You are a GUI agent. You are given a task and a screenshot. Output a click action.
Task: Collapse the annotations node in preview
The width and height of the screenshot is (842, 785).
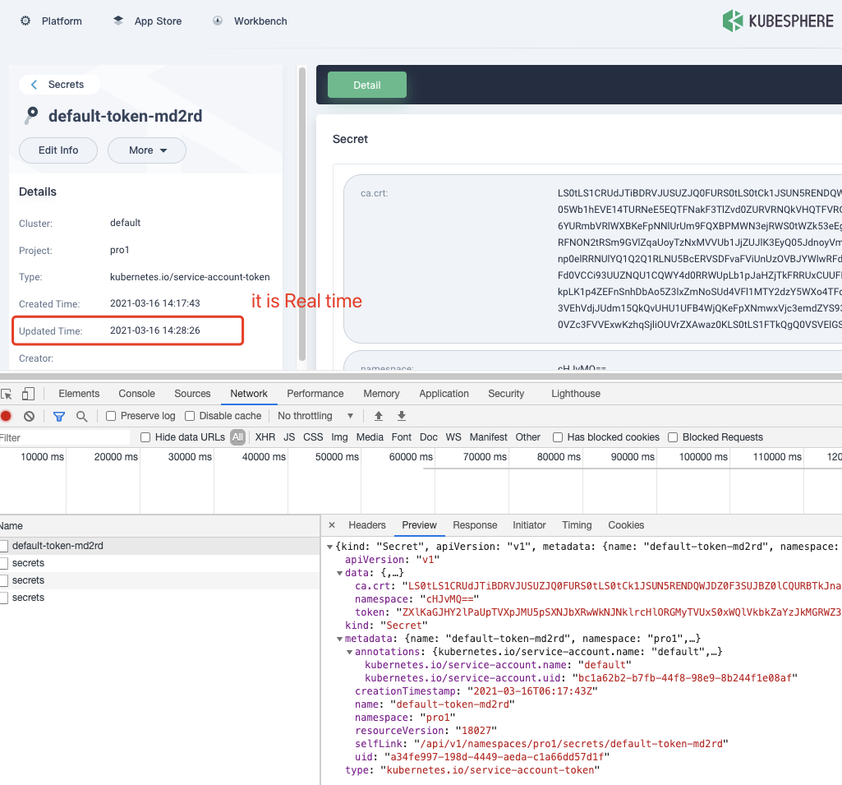(350, 653)
